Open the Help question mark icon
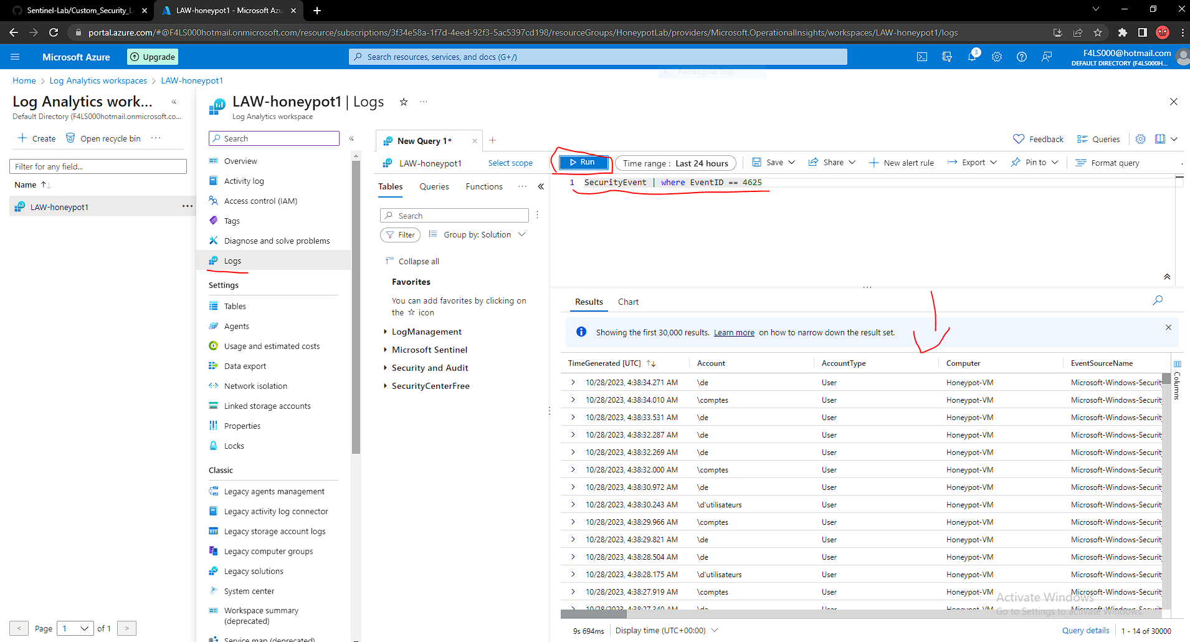This screenshot has height=642, width=1190. point(1022,57)
